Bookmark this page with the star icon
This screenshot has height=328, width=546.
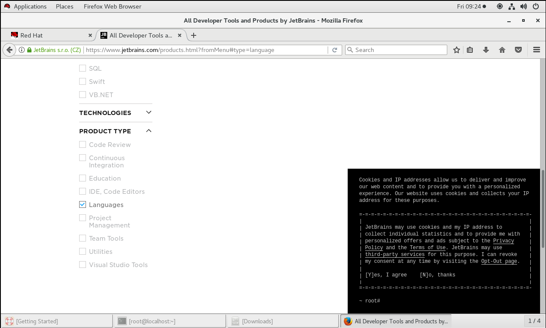pos(457,50)
